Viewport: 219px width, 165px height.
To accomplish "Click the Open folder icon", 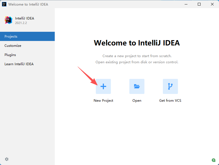I will (137, 86).
